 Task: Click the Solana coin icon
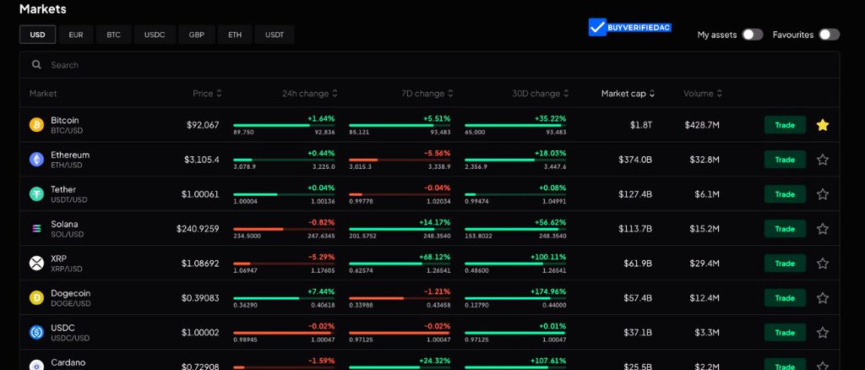click(x=36, y=228)
